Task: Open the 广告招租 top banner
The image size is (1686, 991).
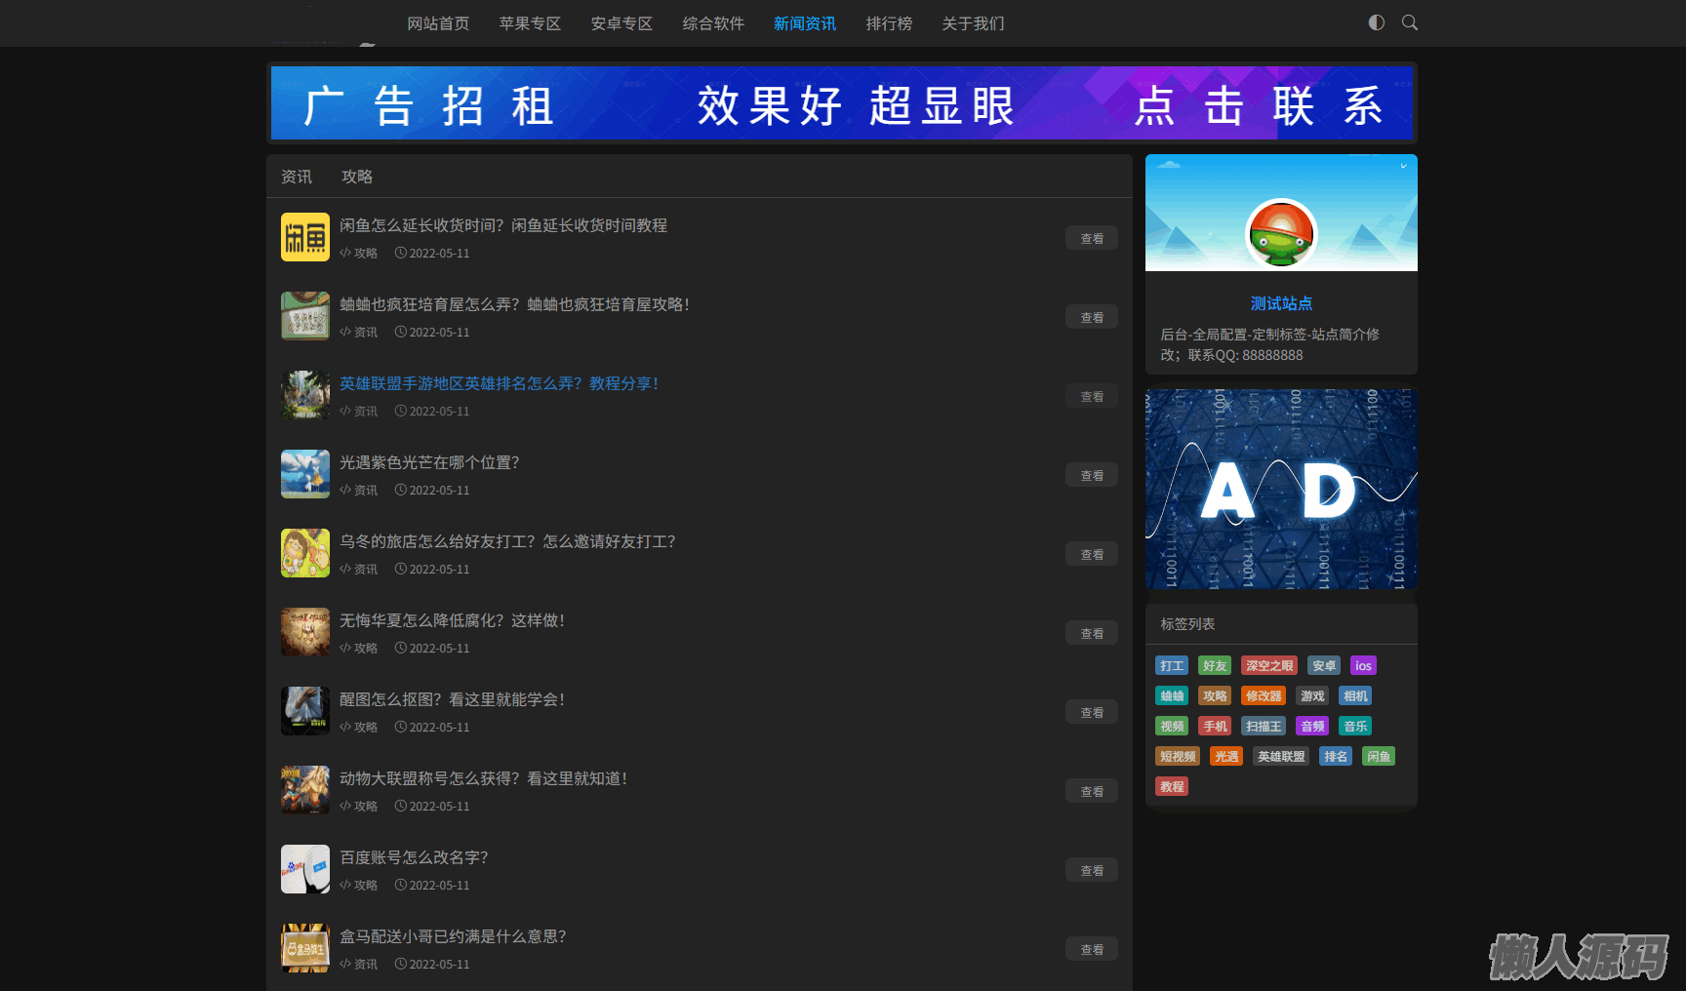Action: click(x=841, y=103)
